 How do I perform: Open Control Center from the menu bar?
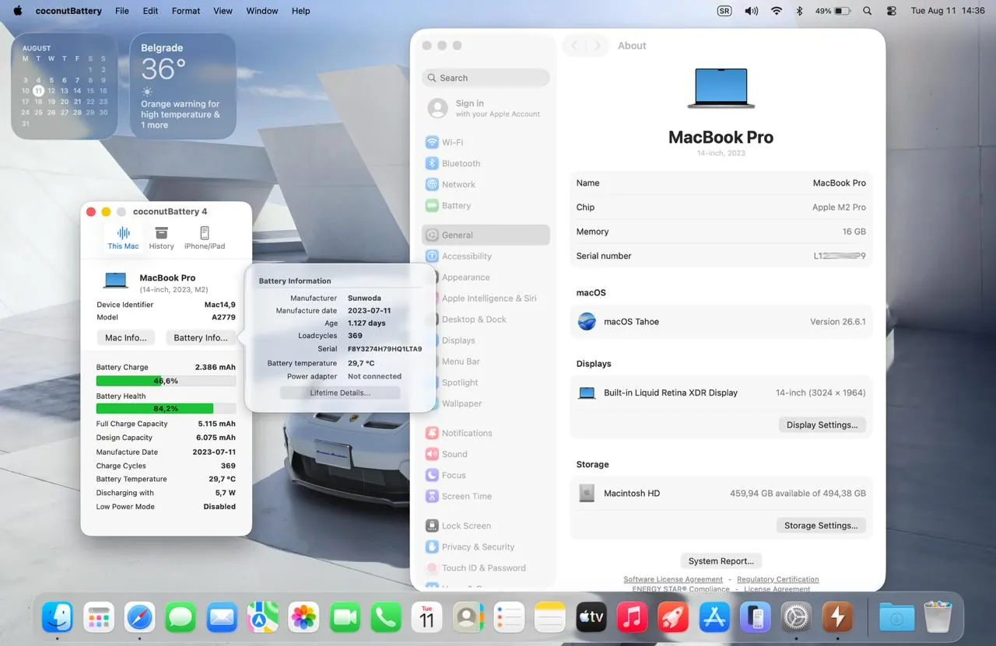[x=892, y=11]
